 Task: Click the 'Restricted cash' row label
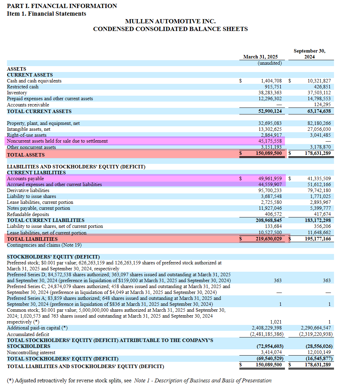[x=23, y=87]
